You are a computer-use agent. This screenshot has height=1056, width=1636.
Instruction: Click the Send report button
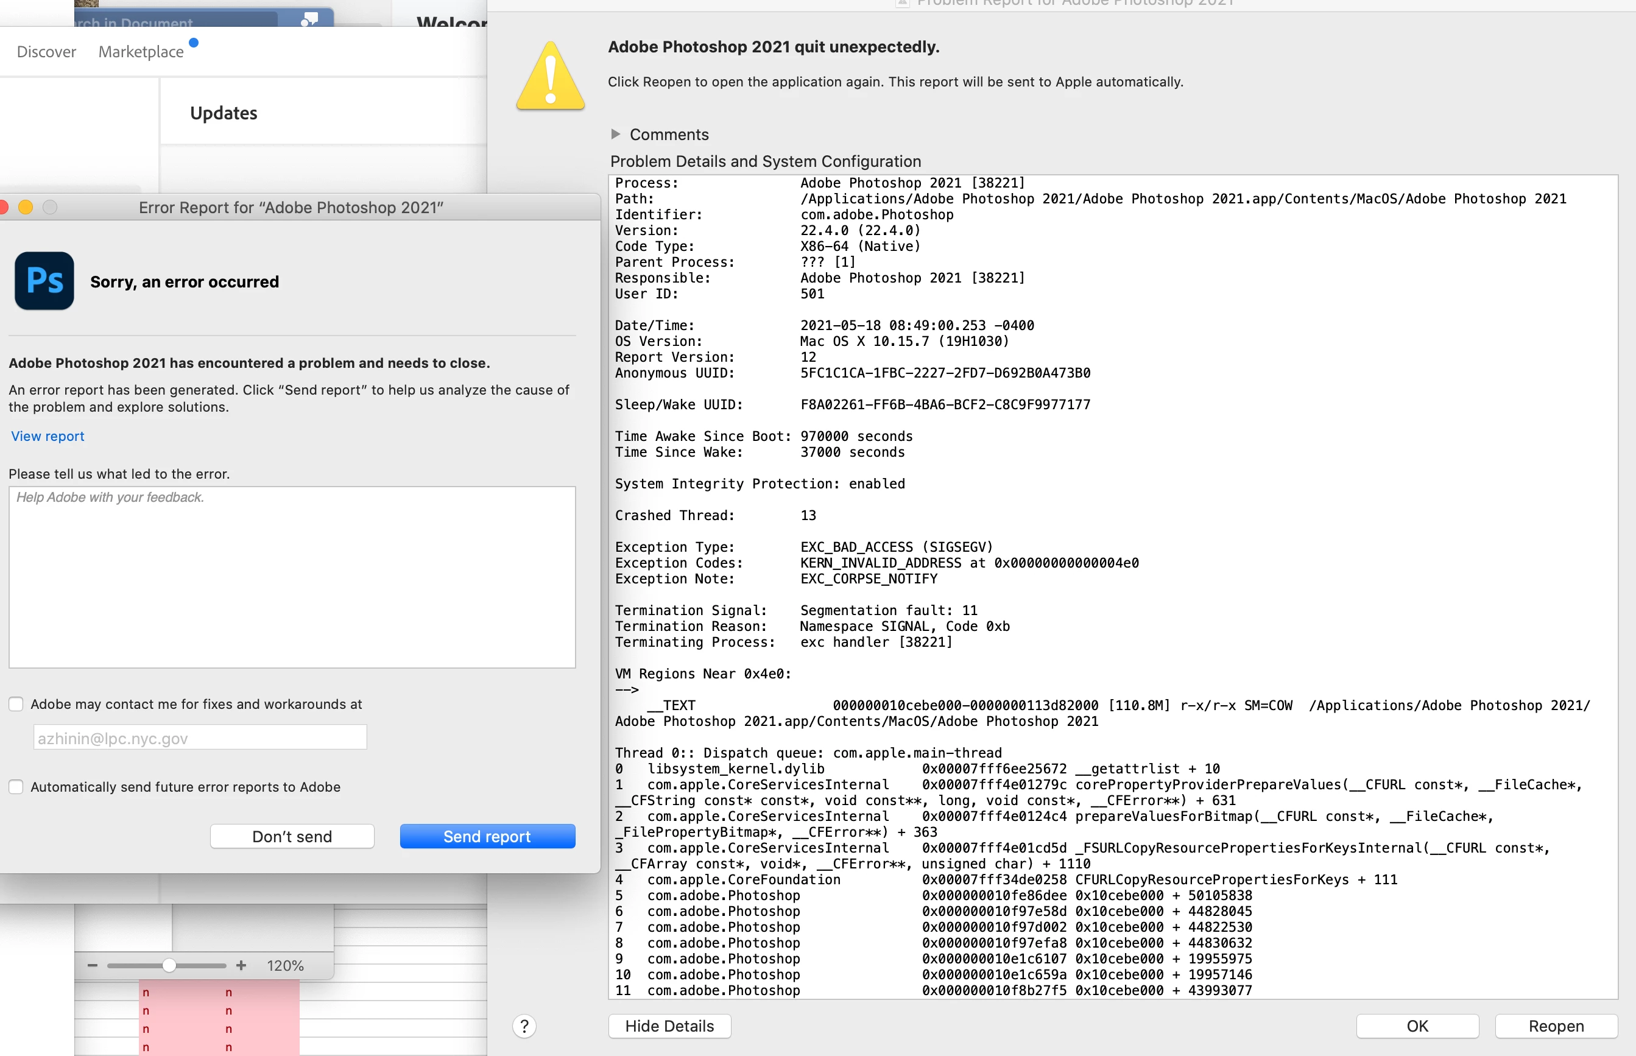(x=487, y=837)
